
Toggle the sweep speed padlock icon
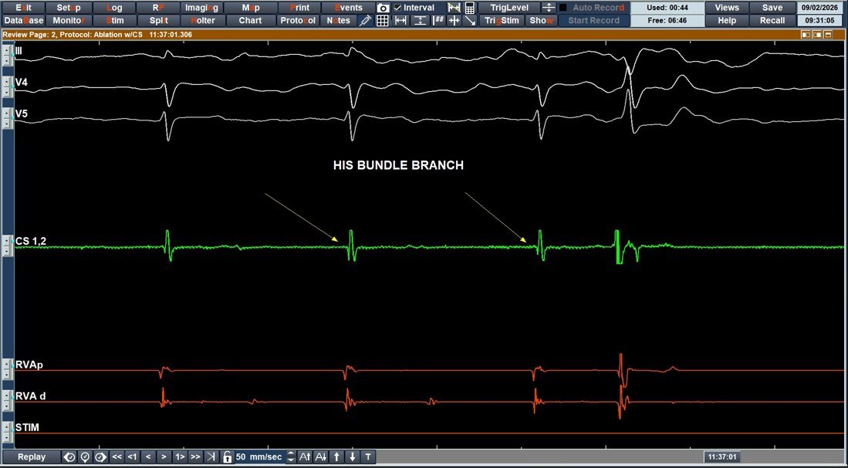227,457
